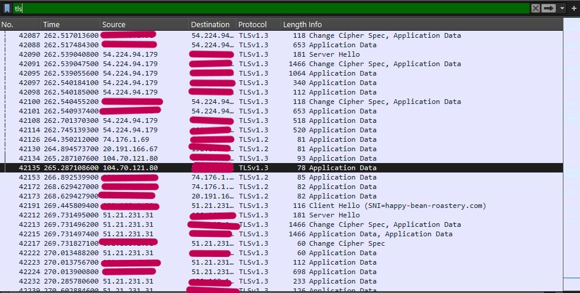Select Client Hello packet for happy-bean-roastery.com

point(281,206)
